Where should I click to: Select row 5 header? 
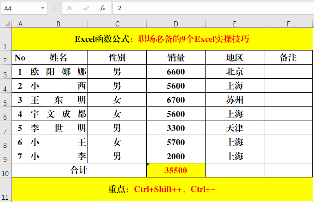click(5, 100)
